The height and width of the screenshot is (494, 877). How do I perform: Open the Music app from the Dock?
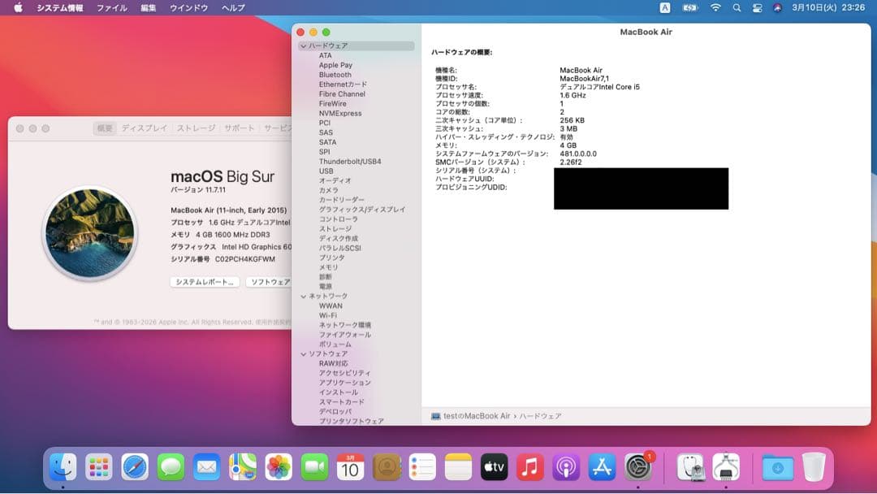click(x=530, y=467)
